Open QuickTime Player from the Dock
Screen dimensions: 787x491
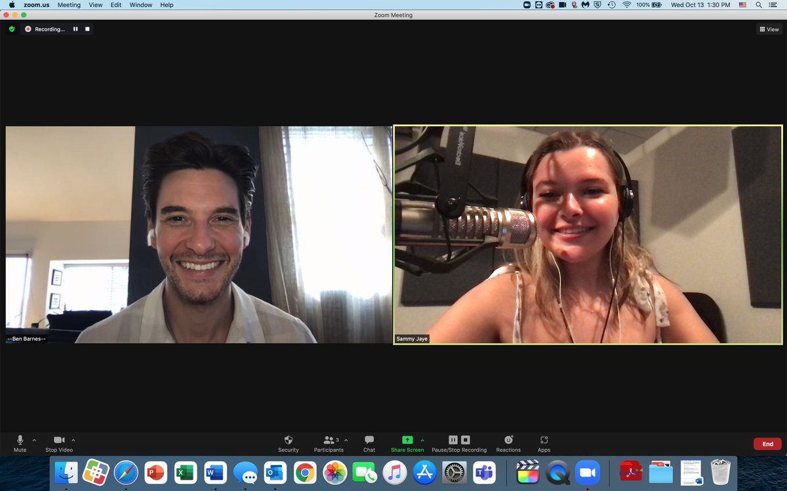558,472
